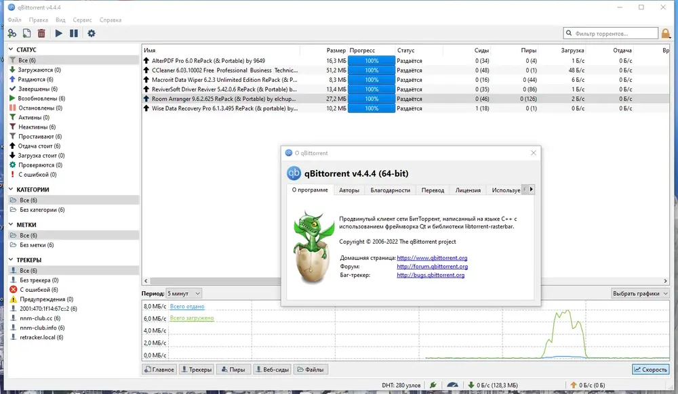
Task: Click the connection status plug icon
Action: click(433, 385)
